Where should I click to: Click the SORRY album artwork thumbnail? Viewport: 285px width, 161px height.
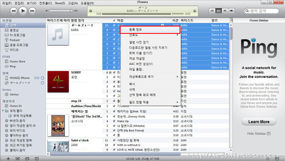58,82
